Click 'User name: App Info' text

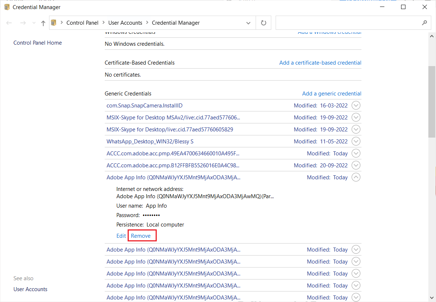click(x=141, y=206)
